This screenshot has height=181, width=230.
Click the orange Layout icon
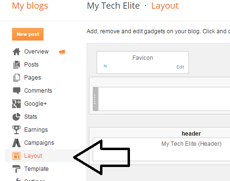(x=16, y=156)
